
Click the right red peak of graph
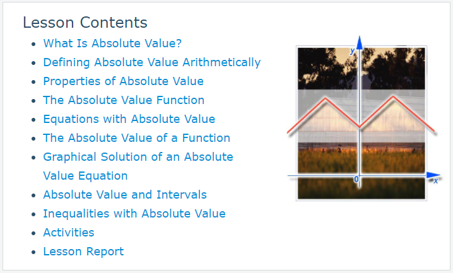click(393, 97)
